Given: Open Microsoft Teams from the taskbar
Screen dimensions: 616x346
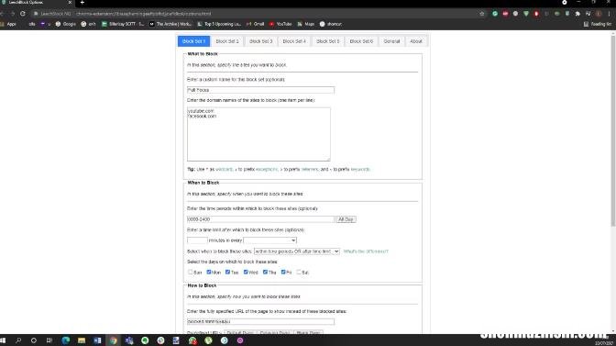Looking at the screenshot, I should point(129,340).
